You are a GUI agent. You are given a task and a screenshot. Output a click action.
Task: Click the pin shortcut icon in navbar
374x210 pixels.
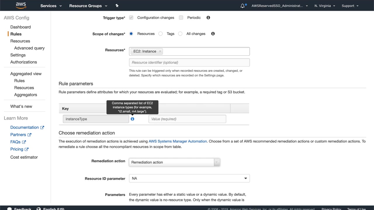pyautogui.click(x=117, y=6)
